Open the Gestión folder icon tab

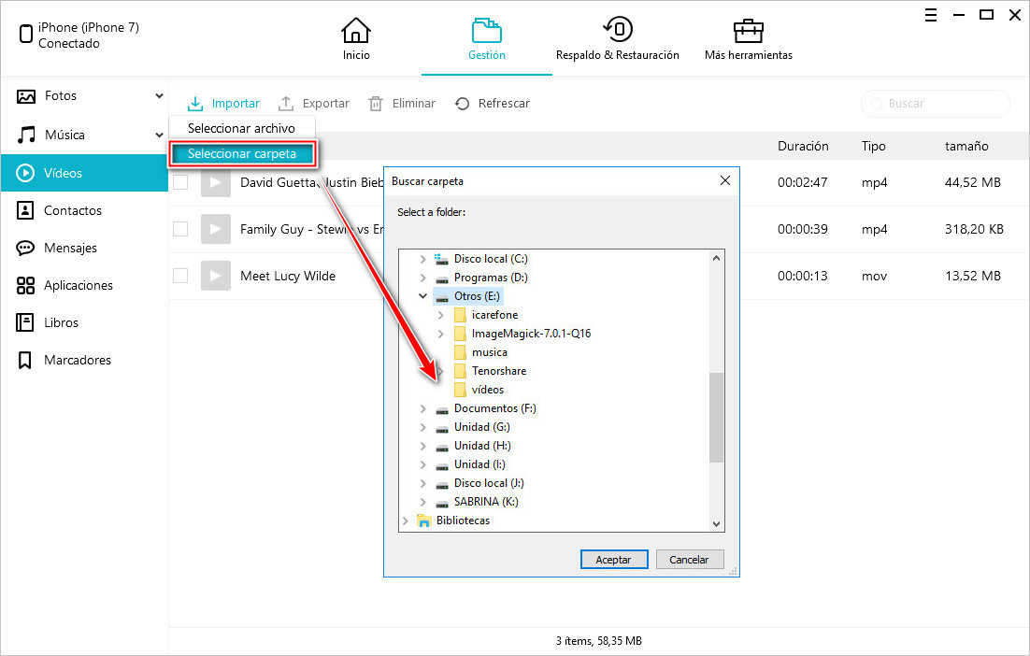click(x=487, y=30)
